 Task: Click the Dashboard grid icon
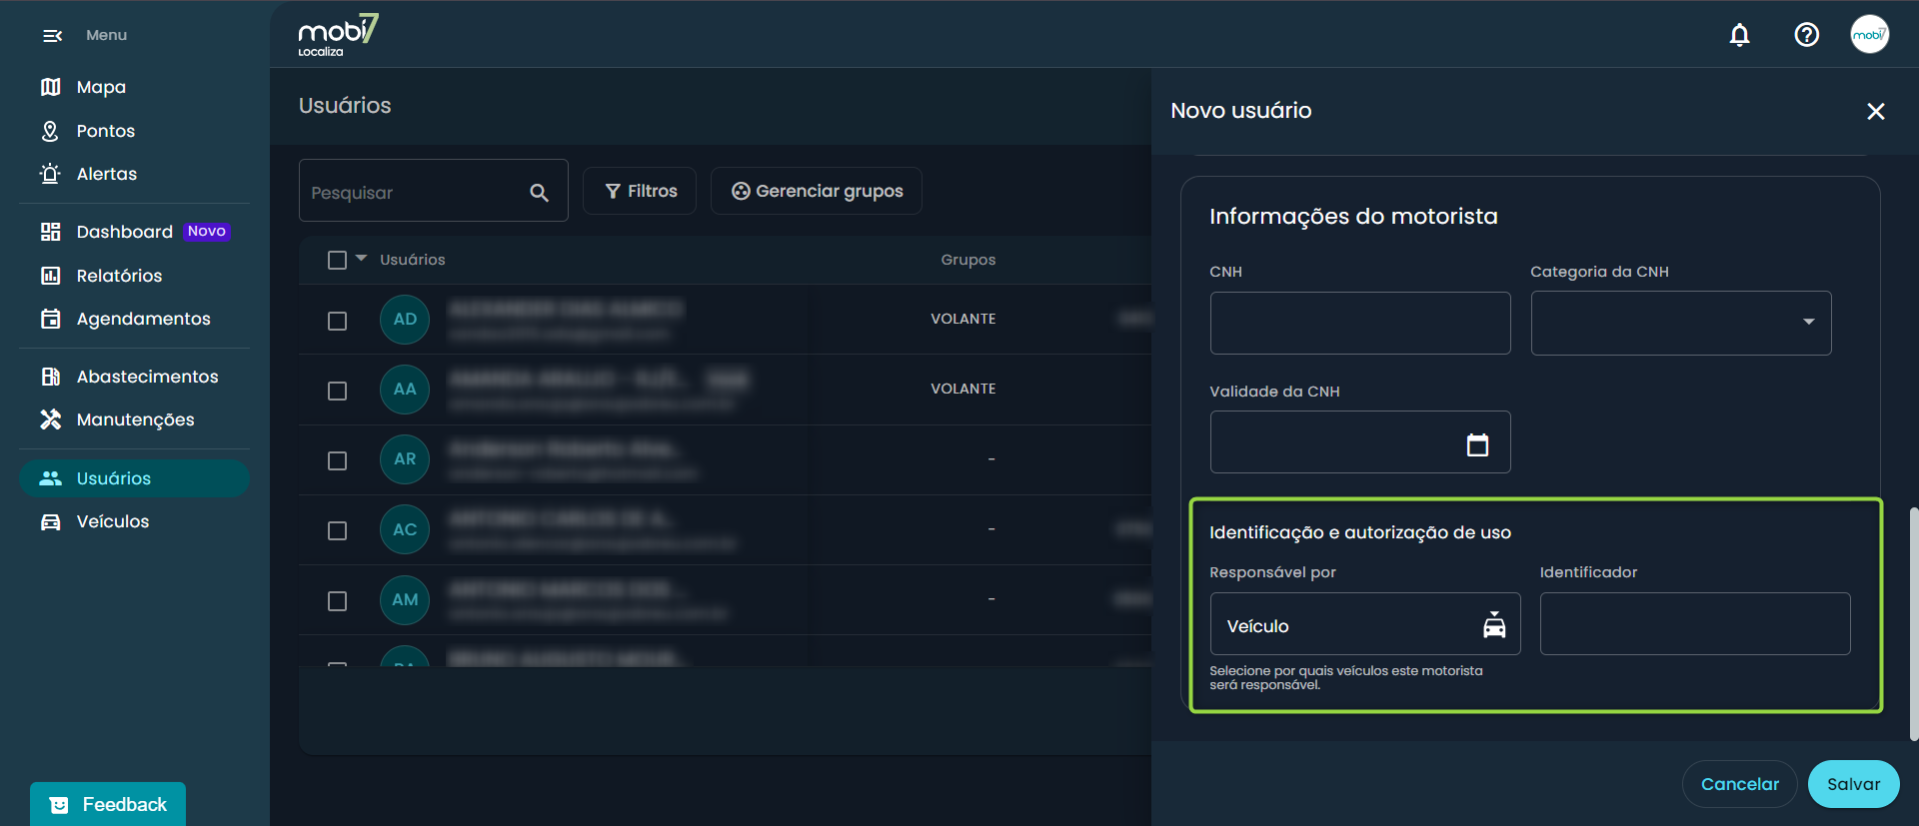coord(50,232)
